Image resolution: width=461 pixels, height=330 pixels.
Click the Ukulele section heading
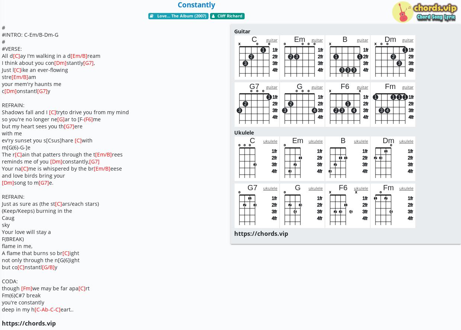244,133
